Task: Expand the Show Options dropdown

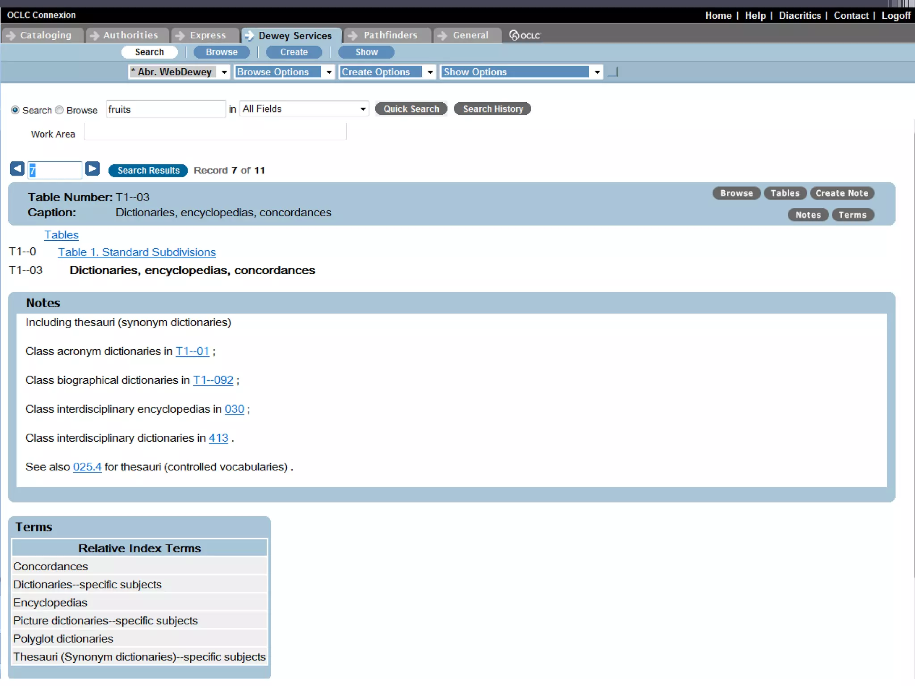Action: (x=596, y=72)
